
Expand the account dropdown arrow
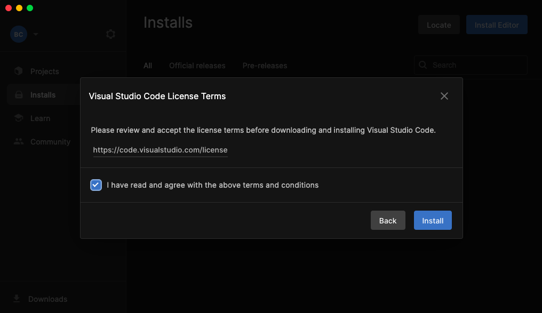[36, 34]
